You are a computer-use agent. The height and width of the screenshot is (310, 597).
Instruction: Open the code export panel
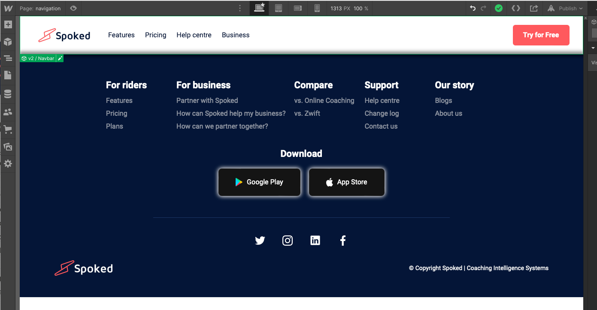tap(516, 8)
